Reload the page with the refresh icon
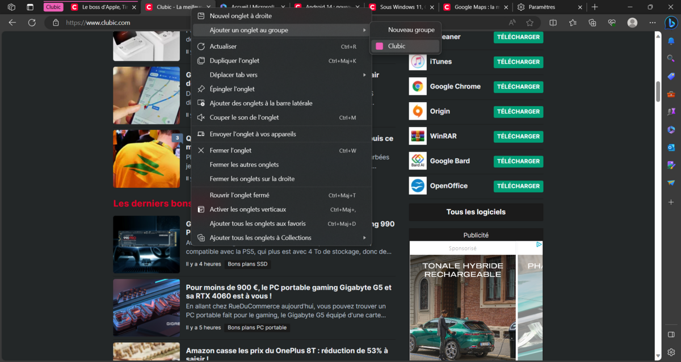 [32, 23]
